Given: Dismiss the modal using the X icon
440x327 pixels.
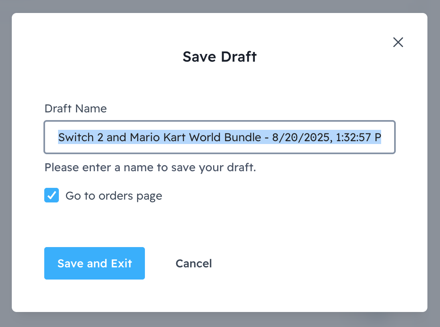Looking at the screenshot, I should pyautogui.click(x=398, y=42).
